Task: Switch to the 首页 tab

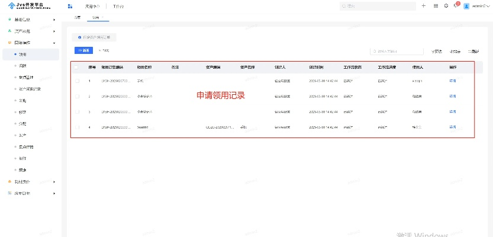Action: 77,17
